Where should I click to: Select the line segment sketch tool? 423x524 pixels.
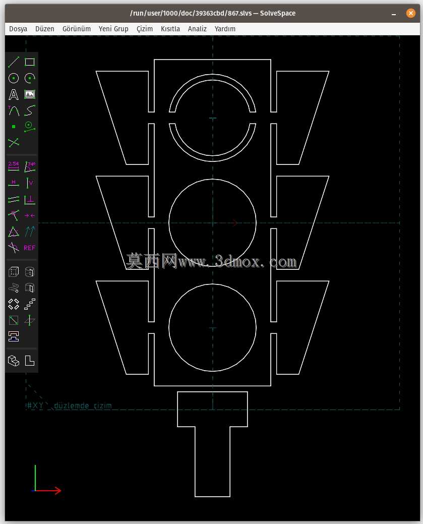pos(14,62)
